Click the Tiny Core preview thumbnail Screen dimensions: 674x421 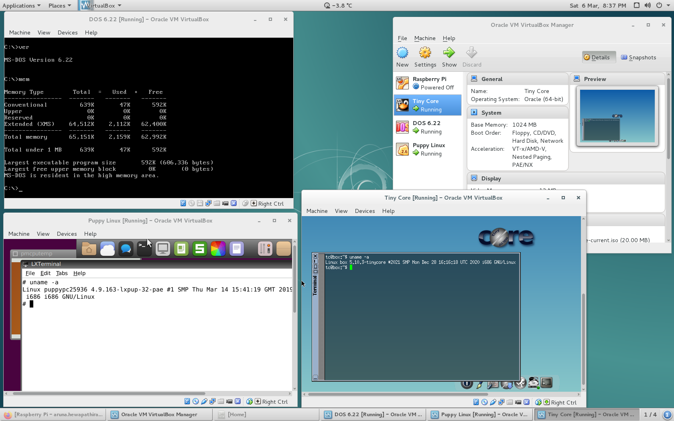pos(617,116)
